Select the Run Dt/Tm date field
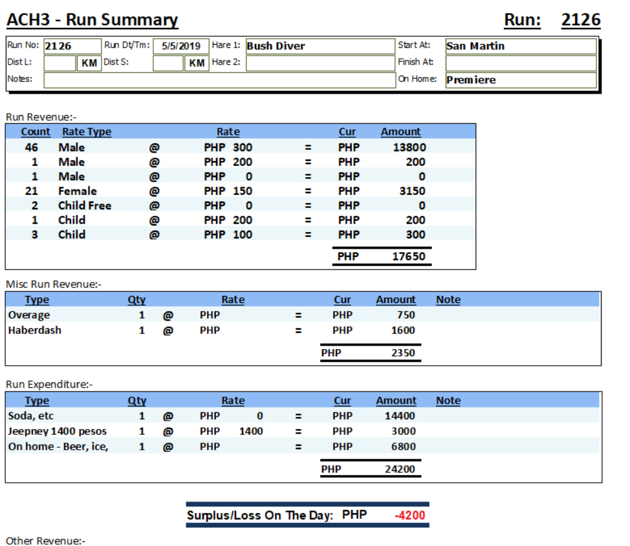The height and width of the screenshot is (546, 630). coord(181,47)
